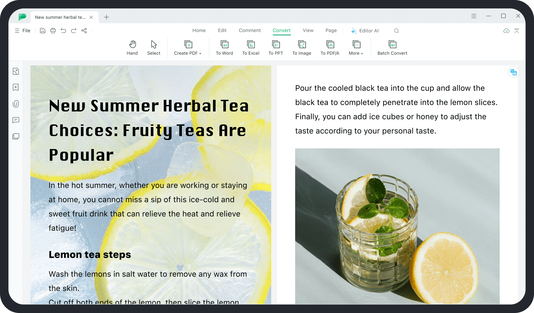Switch to the Page tab
Image resolution: width=534 pixels, height=313 pixels.
(331, 30)
